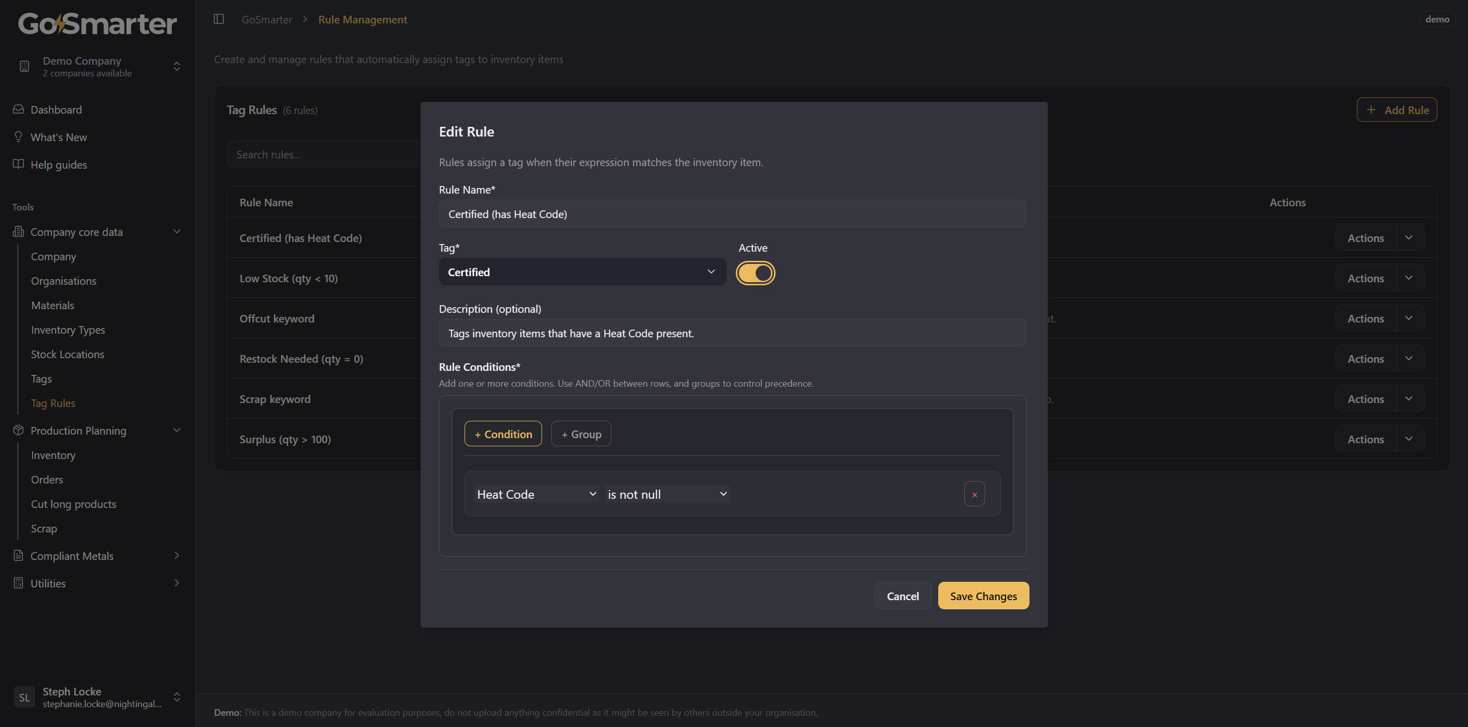Image resolution: width=1468 pixels, height=727 pixels.
Task: Click the Compliant Metals document icon
Action: click(x=18, y=556)
